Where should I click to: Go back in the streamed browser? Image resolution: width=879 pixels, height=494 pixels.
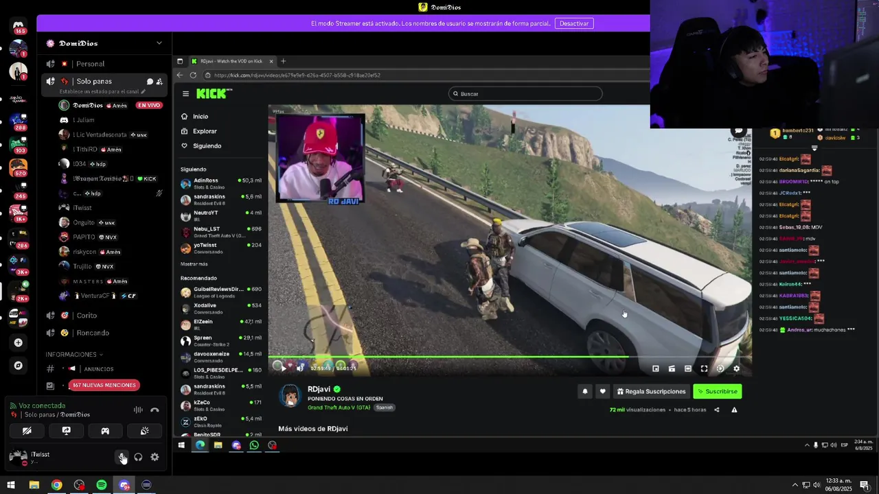pyautogui.click(x=180, y=75)
